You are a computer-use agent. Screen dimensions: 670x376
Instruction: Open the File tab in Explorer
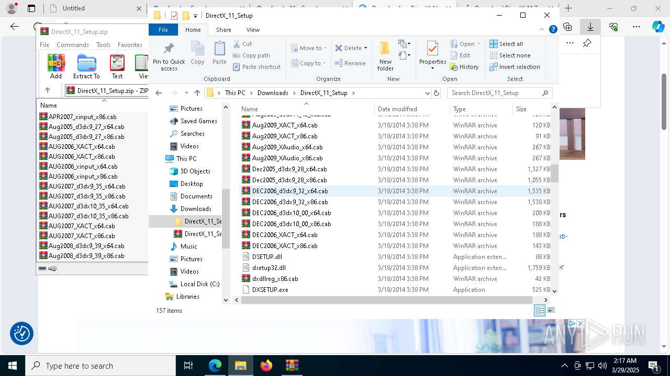[x=163, y=30]
